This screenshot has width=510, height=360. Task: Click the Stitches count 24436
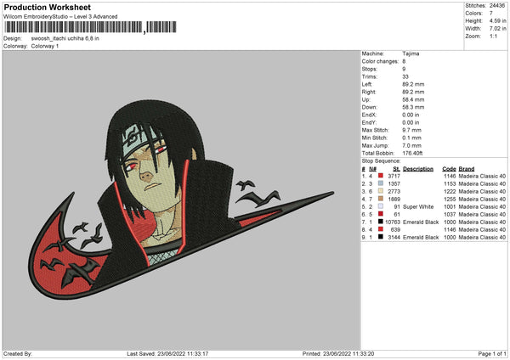click(x=497, y=6)
